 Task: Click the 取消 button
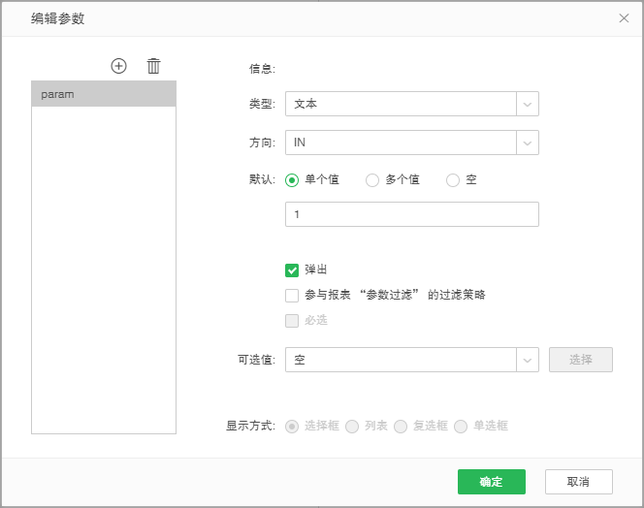578,482
